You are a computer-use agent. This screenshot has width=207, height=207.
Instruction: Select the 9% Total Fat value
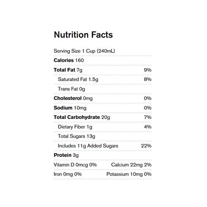148,70
